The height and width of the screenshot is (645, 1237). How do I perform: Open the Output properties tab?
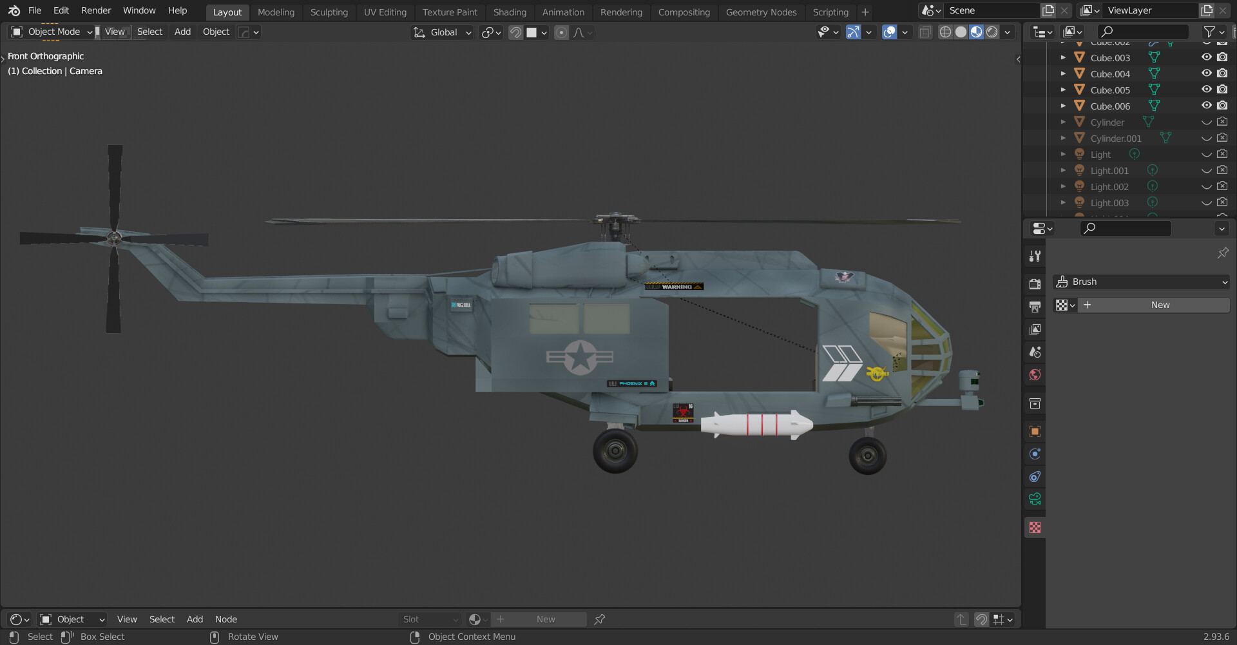click(1035, 307)
